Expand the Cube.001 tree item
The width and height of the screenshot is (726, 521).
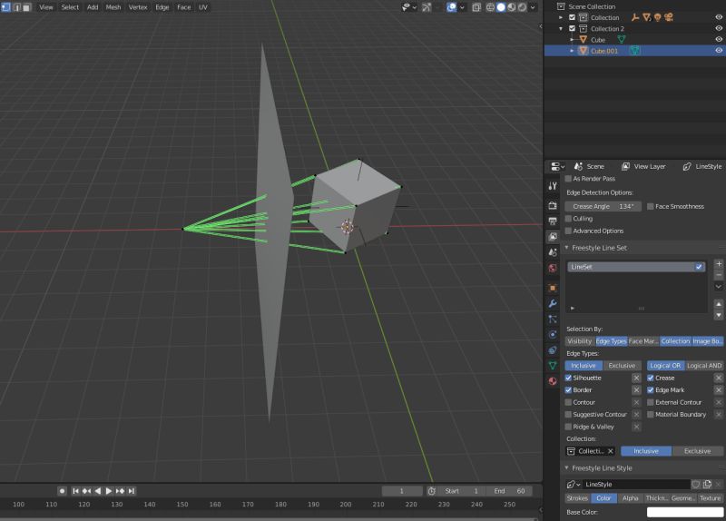[x=572, y=51]
